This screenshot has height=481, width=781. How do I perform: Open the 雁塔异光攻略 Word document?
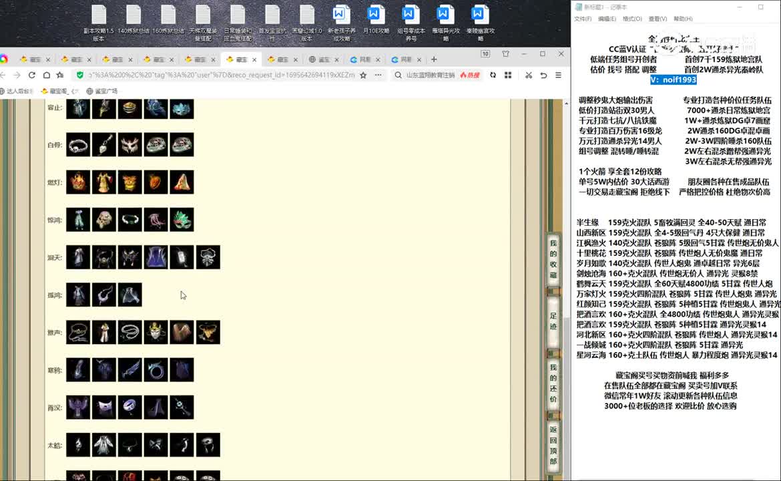point(446,23)
